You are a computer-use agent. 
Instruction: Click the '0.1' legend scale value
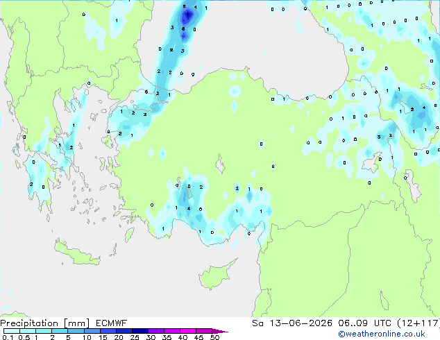coord(8,337)
